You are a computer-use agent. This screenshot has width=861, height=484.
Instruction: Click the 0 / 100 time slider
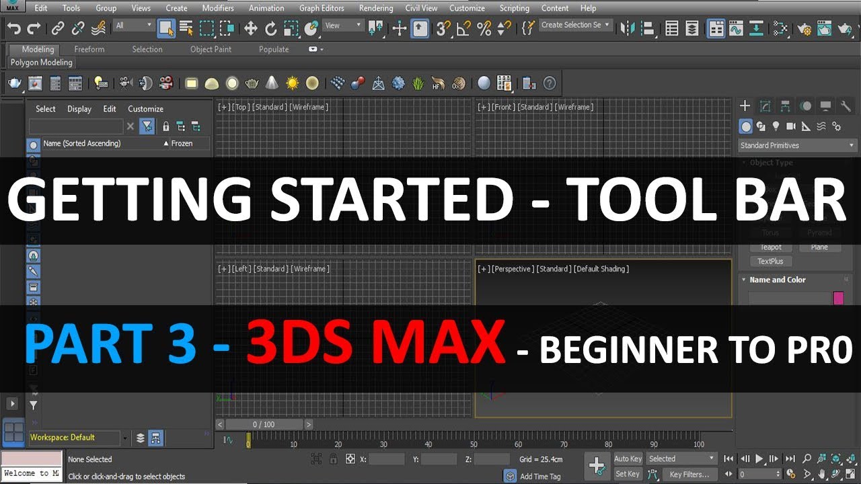tap(264, 425)
